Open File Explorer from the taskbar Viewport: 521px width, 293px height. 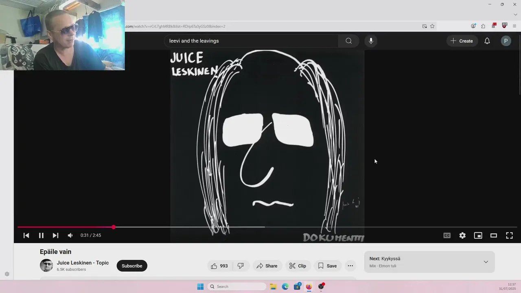[x=273, y=286]
